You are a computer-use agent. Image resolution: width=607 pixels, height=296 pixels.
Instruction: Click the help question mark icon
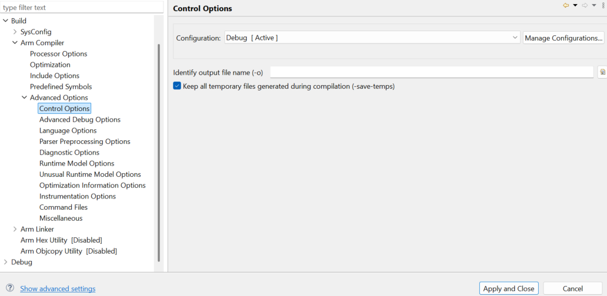pos(10,288)
